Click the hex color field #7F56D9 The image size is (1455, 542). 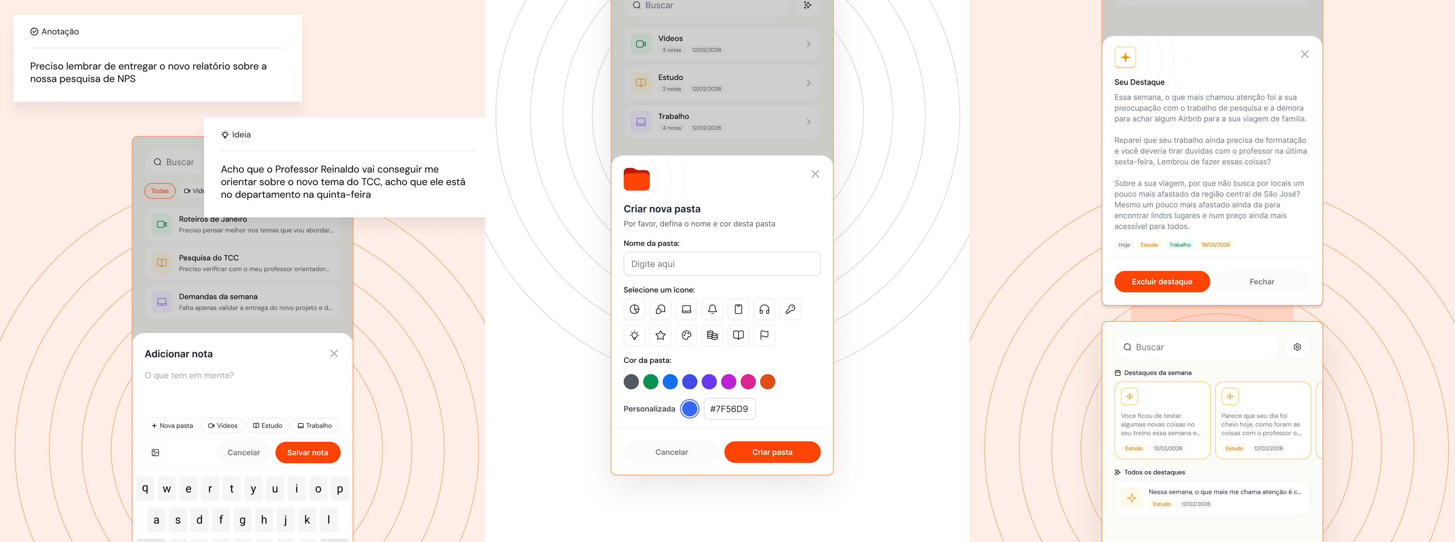coord(729,409)
